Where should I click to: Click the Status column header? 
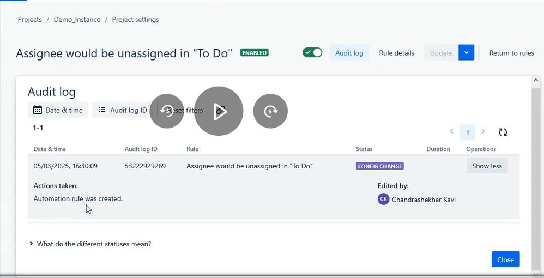tap(364, 149)
